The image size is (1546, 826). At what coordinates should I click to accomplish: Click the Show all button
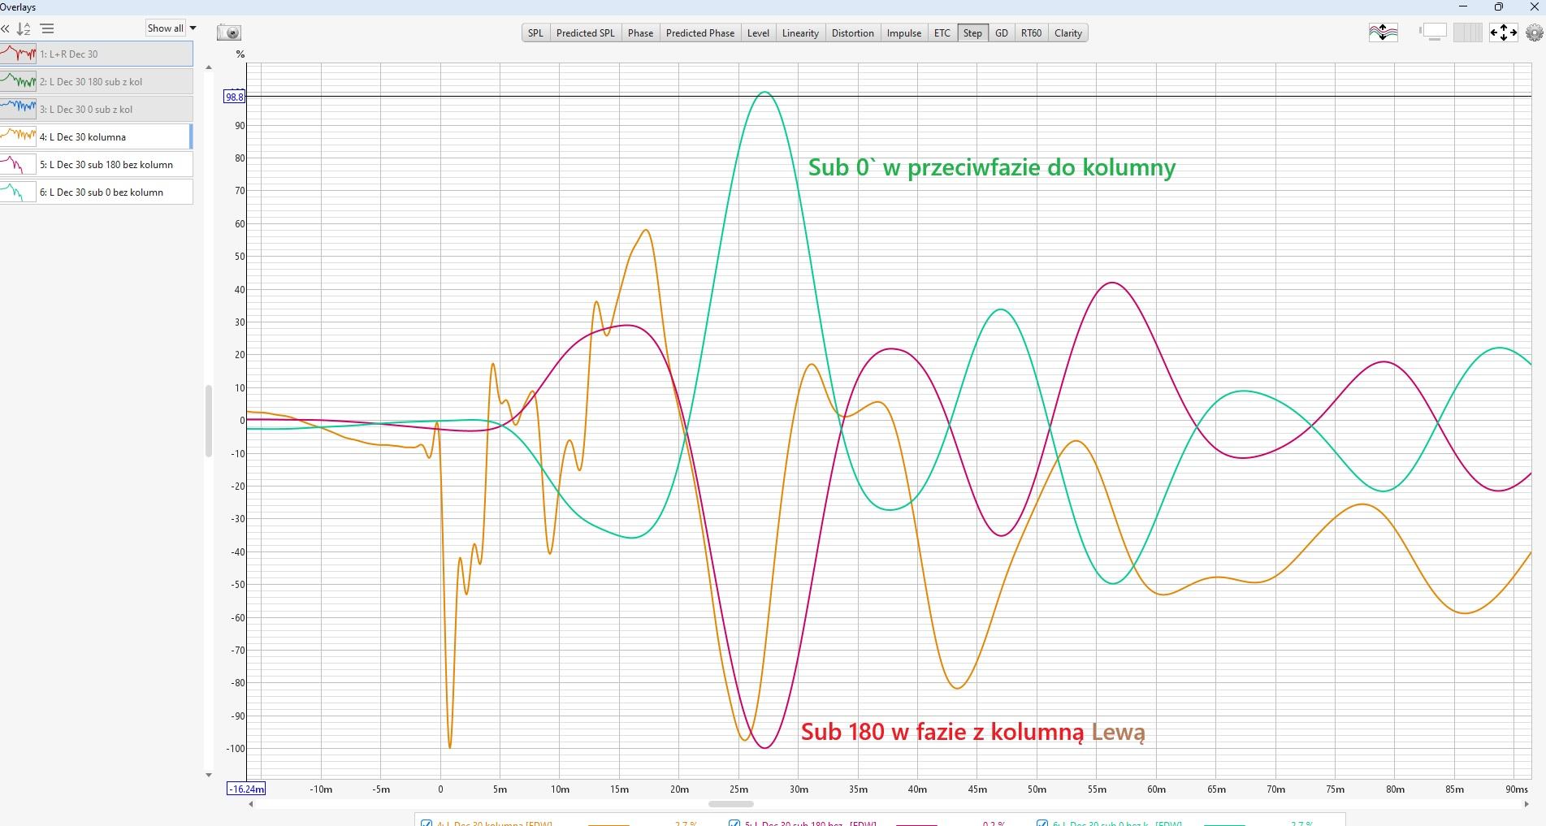click(x=165, y=28)
